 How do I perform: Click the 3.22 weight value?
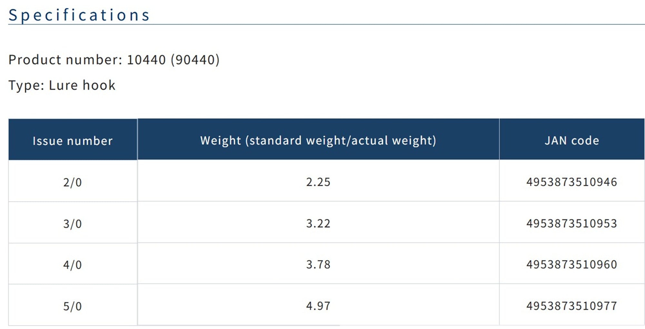click(x=318, y=224)
